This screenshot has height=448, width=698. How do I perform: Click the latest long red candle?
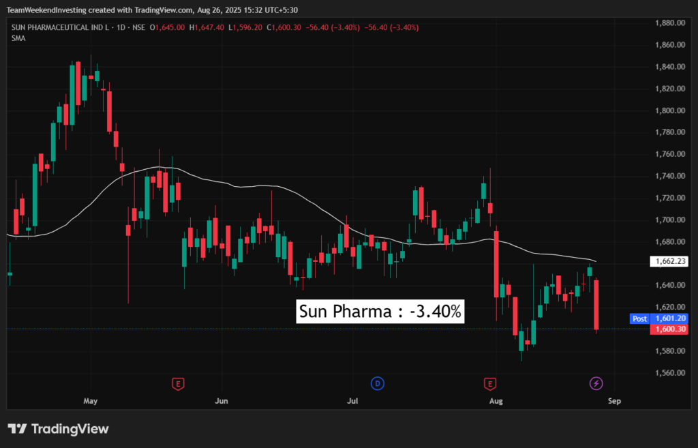[x=596, y=305]
